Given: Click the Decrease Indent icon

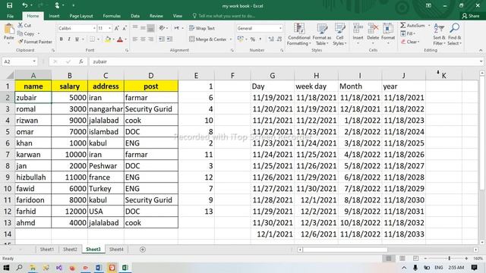Looking at the screenshot, I should 162,39.
